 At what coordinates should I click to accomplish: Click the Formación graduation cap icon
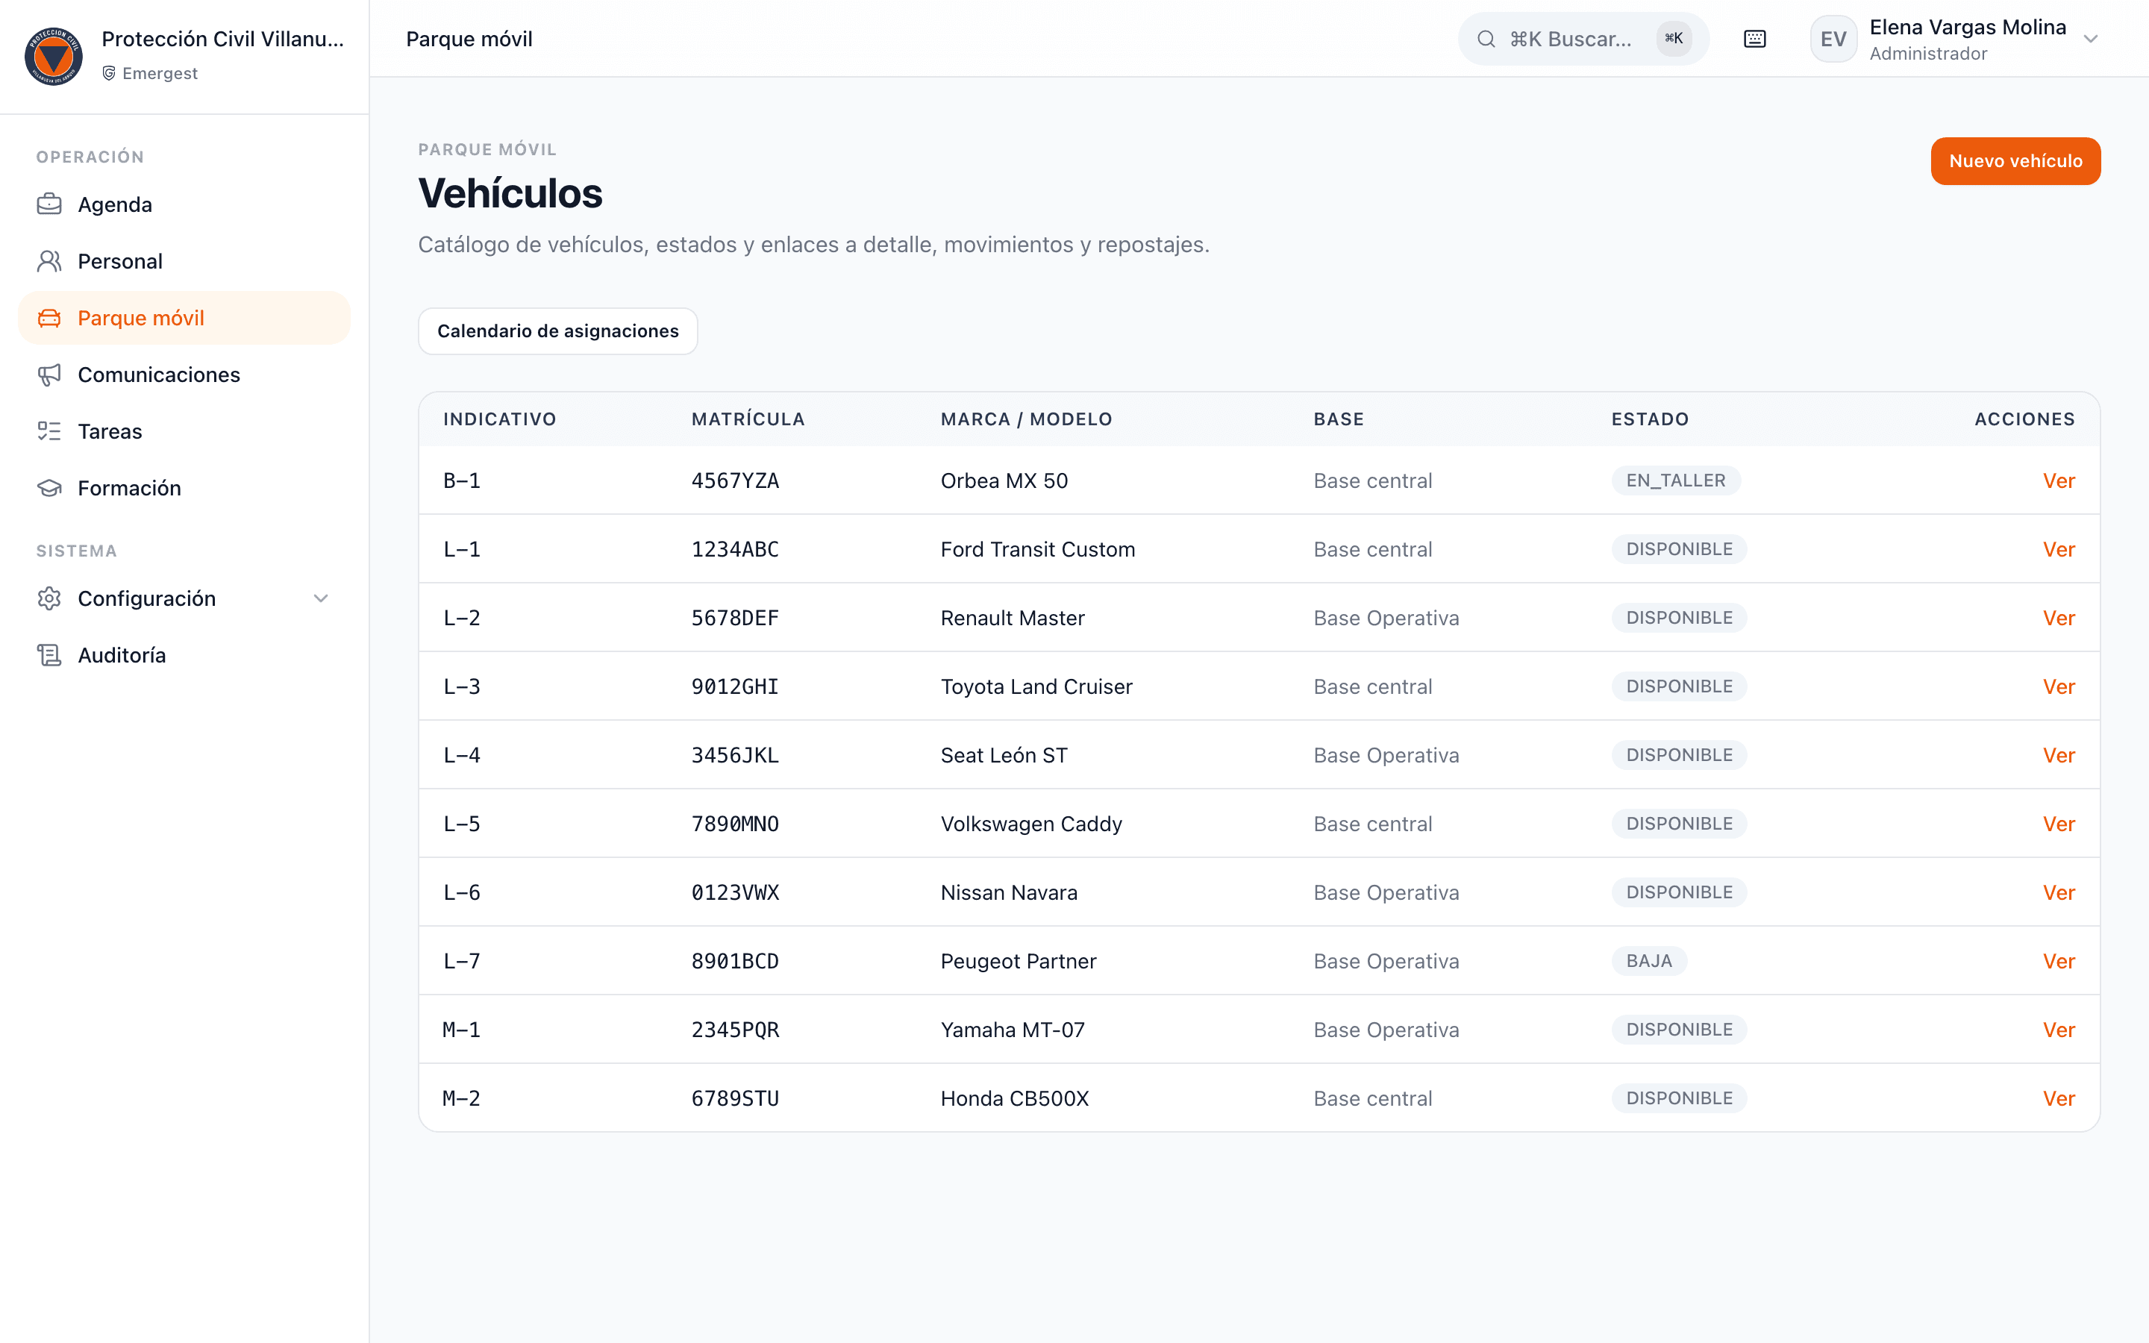[50, 489]
